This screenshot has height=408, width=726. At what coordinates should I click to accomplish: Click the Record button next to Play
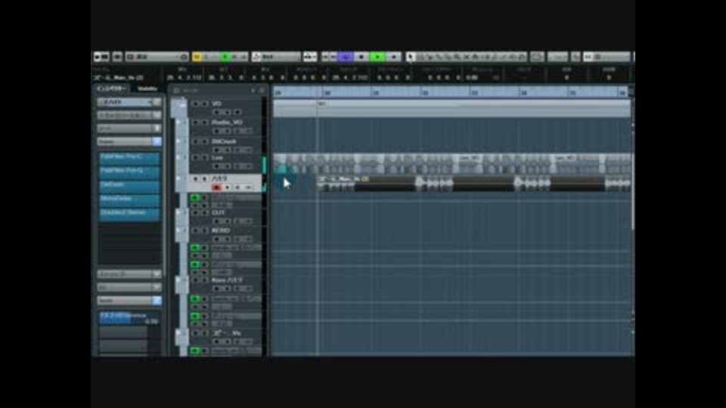[x=394, y=57]
